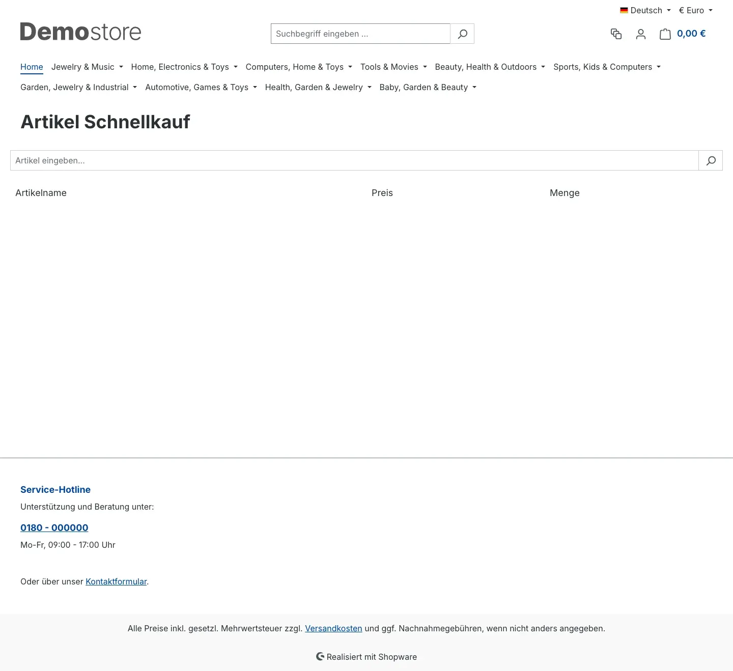Image resolution: width=733 pixels, height=671 pixels.
Task: Expand Baby, Garden & Beauty category
Action: [x=428, y=87]
